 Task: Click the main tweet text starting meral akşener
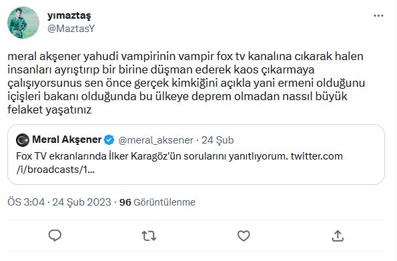point(186,83)
